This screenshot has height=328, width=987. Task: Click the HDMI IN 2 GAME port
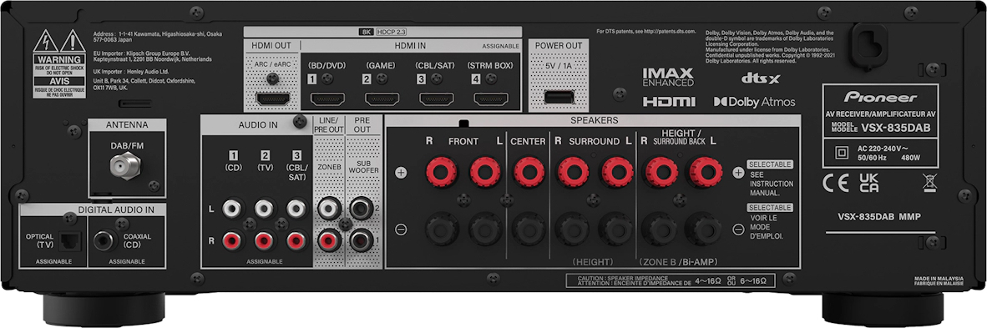(x=382, y=99)
